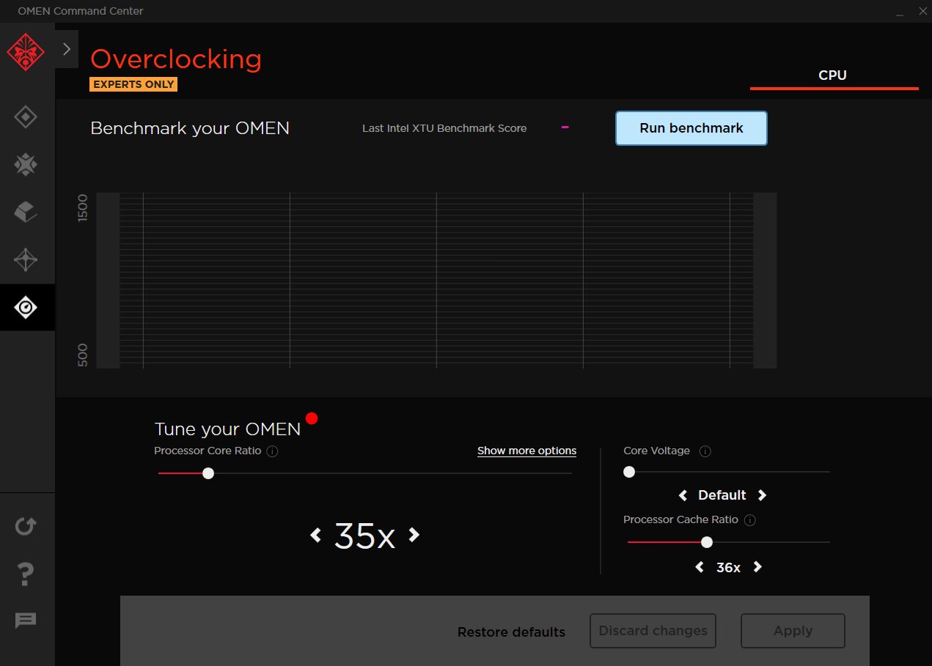Click the Processor Cache Ratio slider handle

point(707,542)
